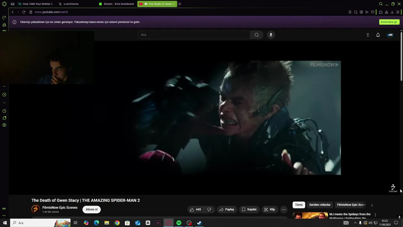Switch to the How I Met Your Mother tab
Screen dimensions: 403x227
35,4
